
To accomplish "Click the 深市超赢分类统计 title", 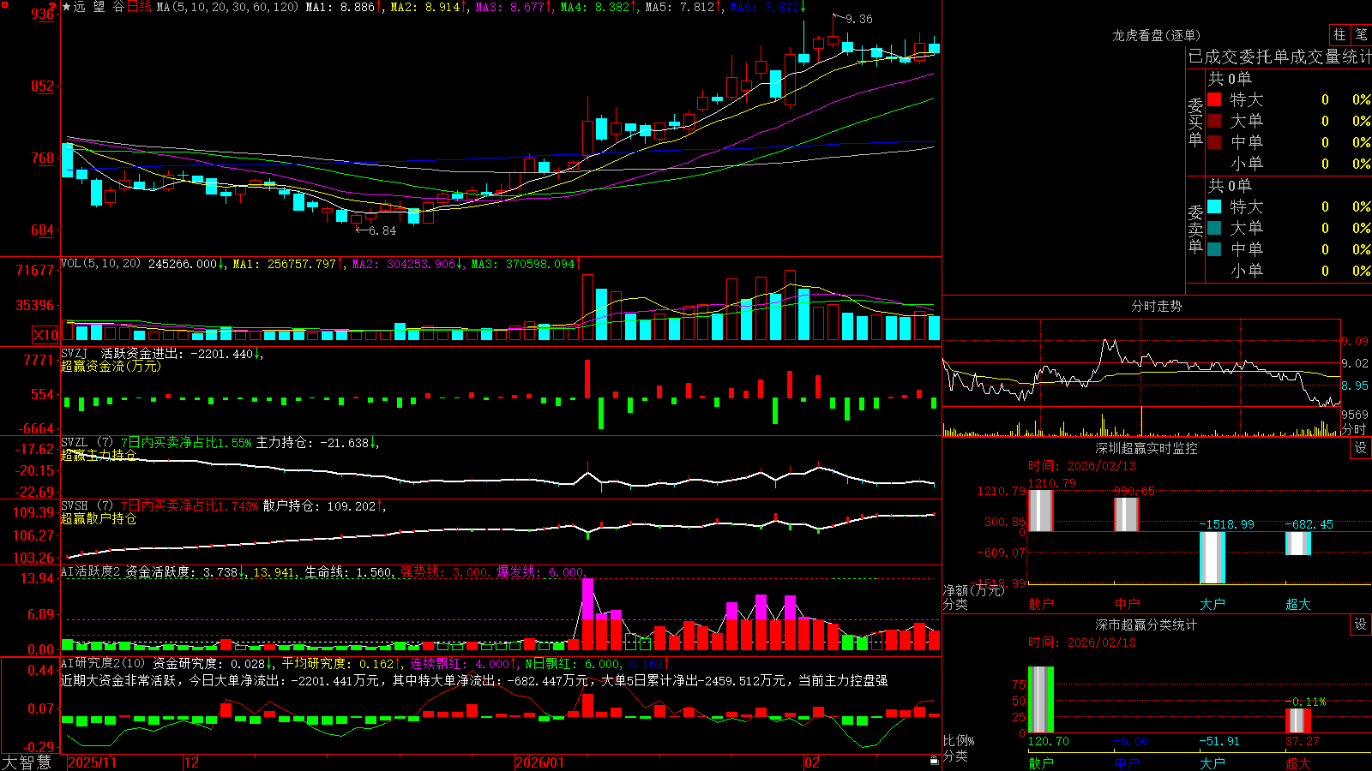I will click(x=1146, y=625).
